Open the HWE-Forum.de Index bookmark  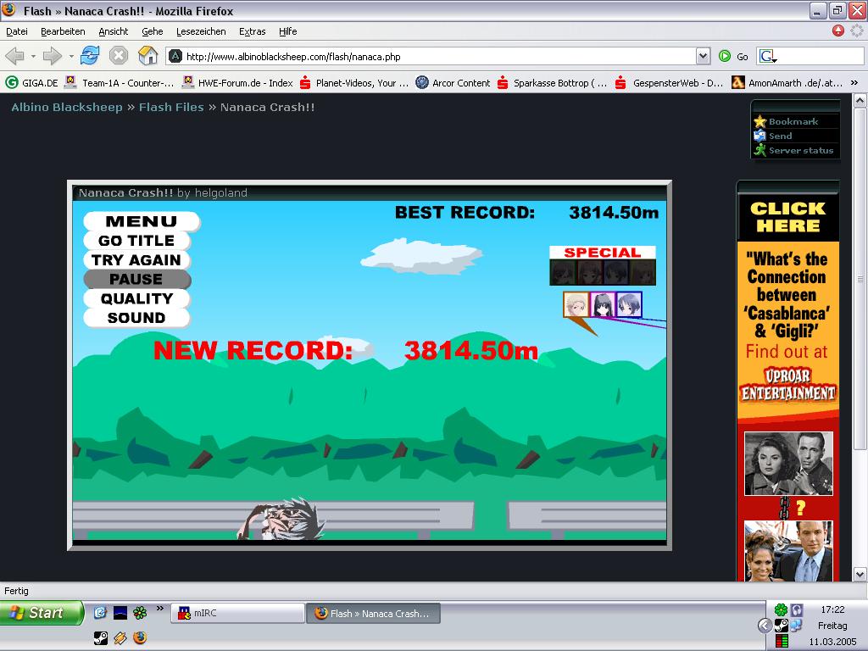click(x=238, y=83)
